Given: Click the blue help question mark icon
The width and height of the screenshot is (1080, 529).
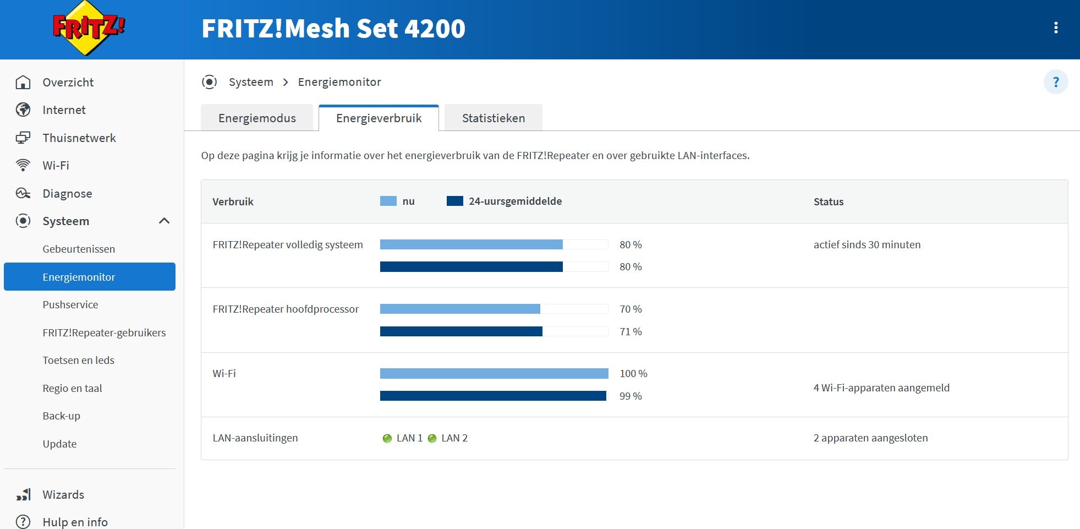Looking at the screenshot, I should pyautogui.click(x=1055, y=82).
